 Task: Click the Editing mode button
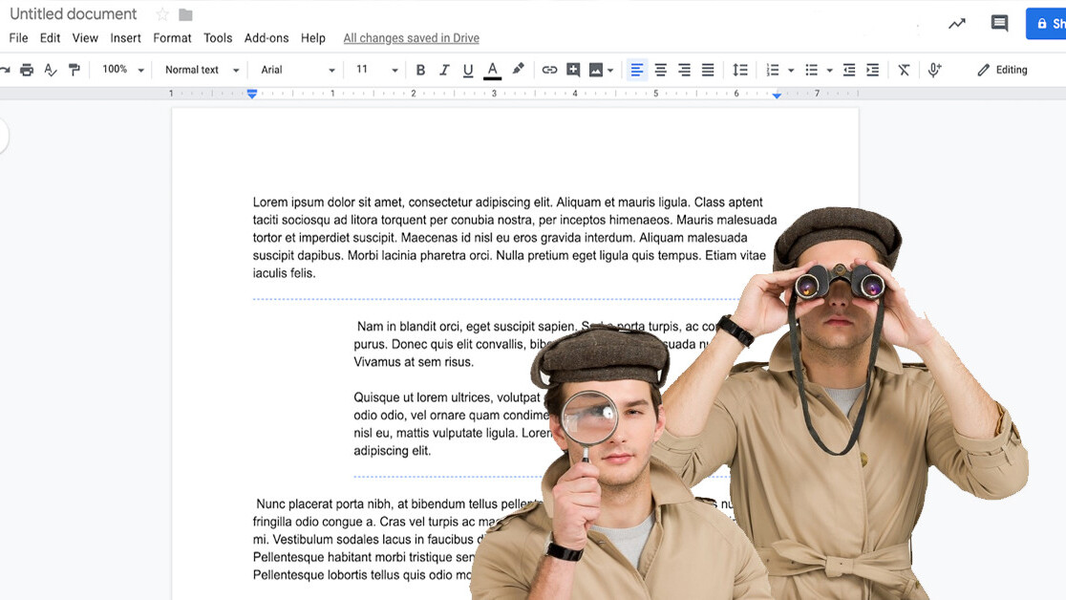1002,70
